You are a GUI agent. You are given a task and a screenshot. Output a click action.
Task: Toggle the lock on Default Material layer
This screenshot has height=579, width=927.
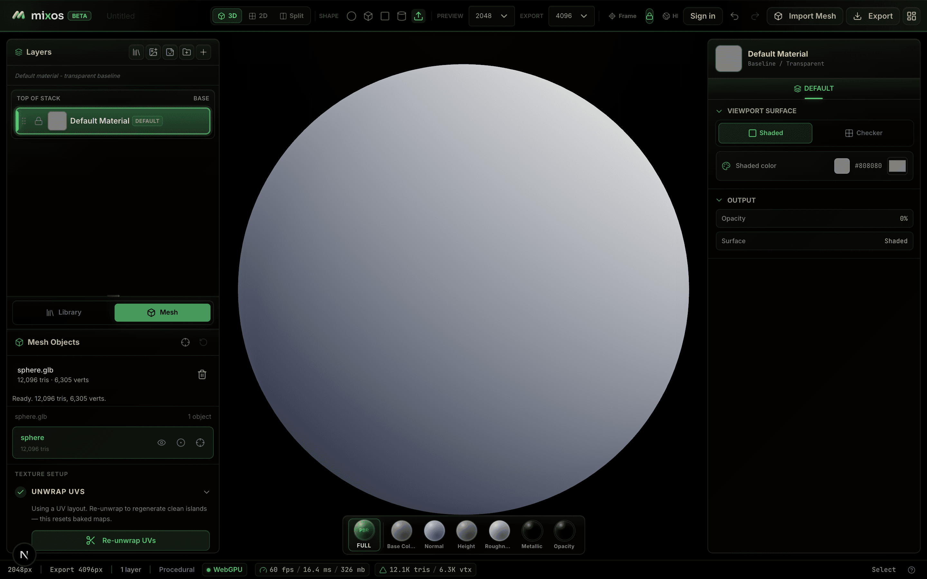39,121
